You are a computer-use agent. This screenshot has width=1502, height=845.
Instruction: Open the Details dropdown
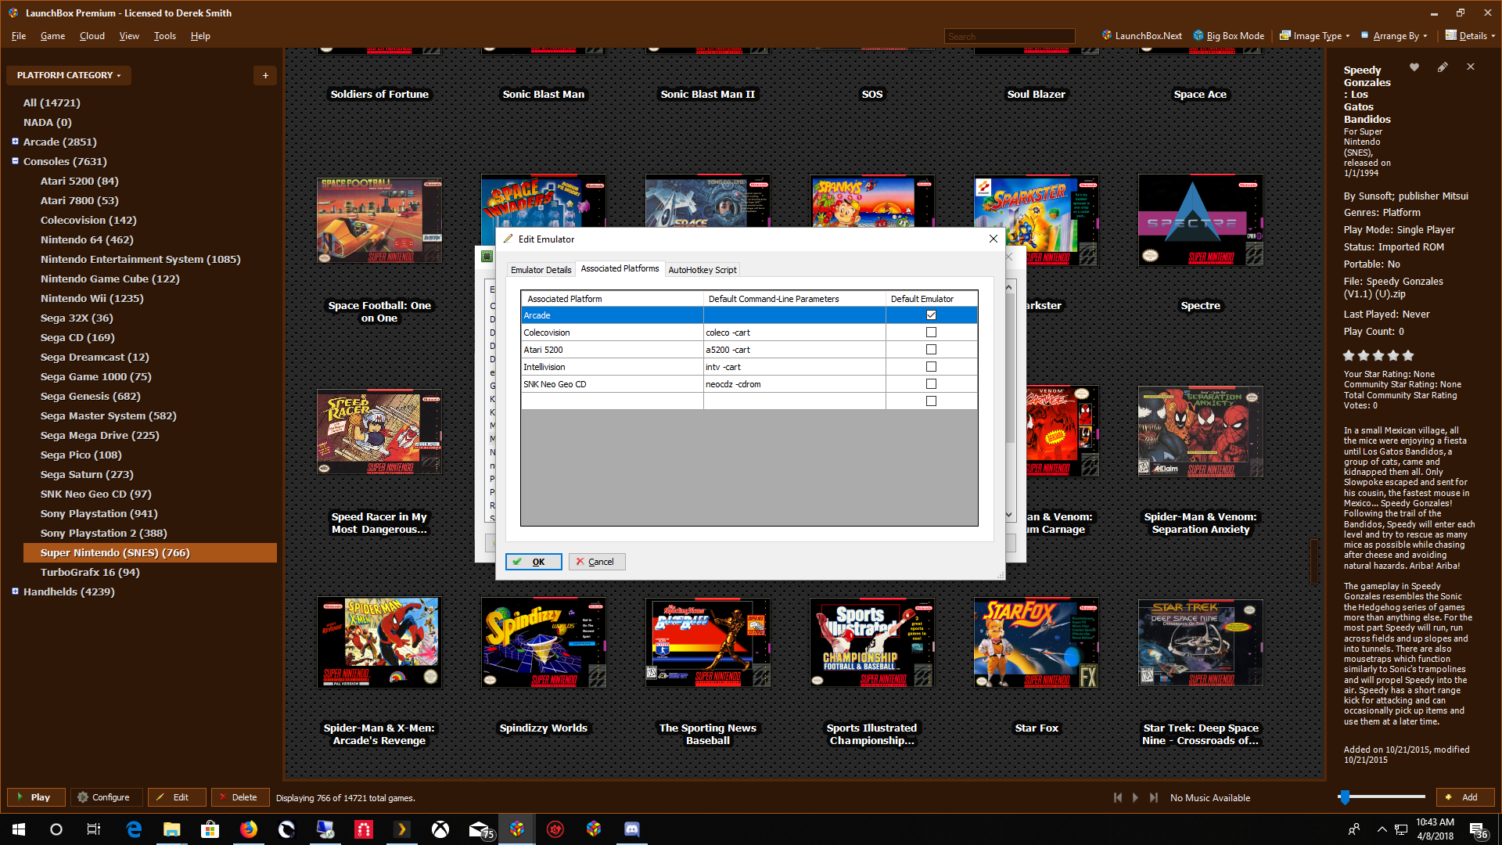tap(1470, 36)
